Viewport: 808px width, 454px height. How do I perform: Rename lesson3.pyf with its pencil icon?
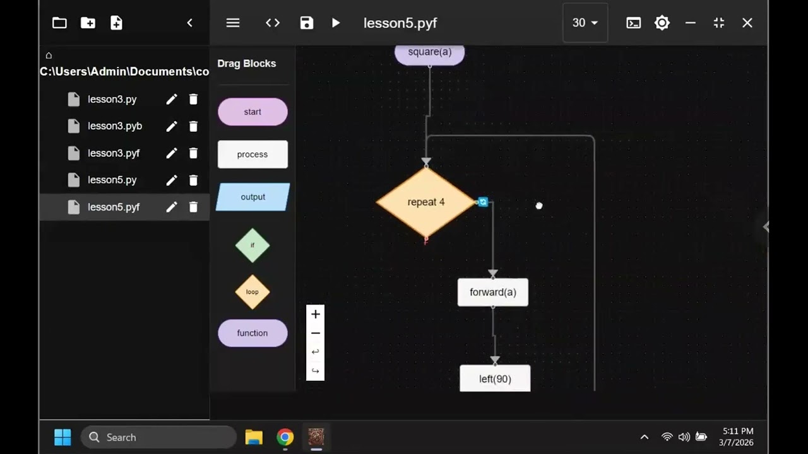(x=171, y=153)
